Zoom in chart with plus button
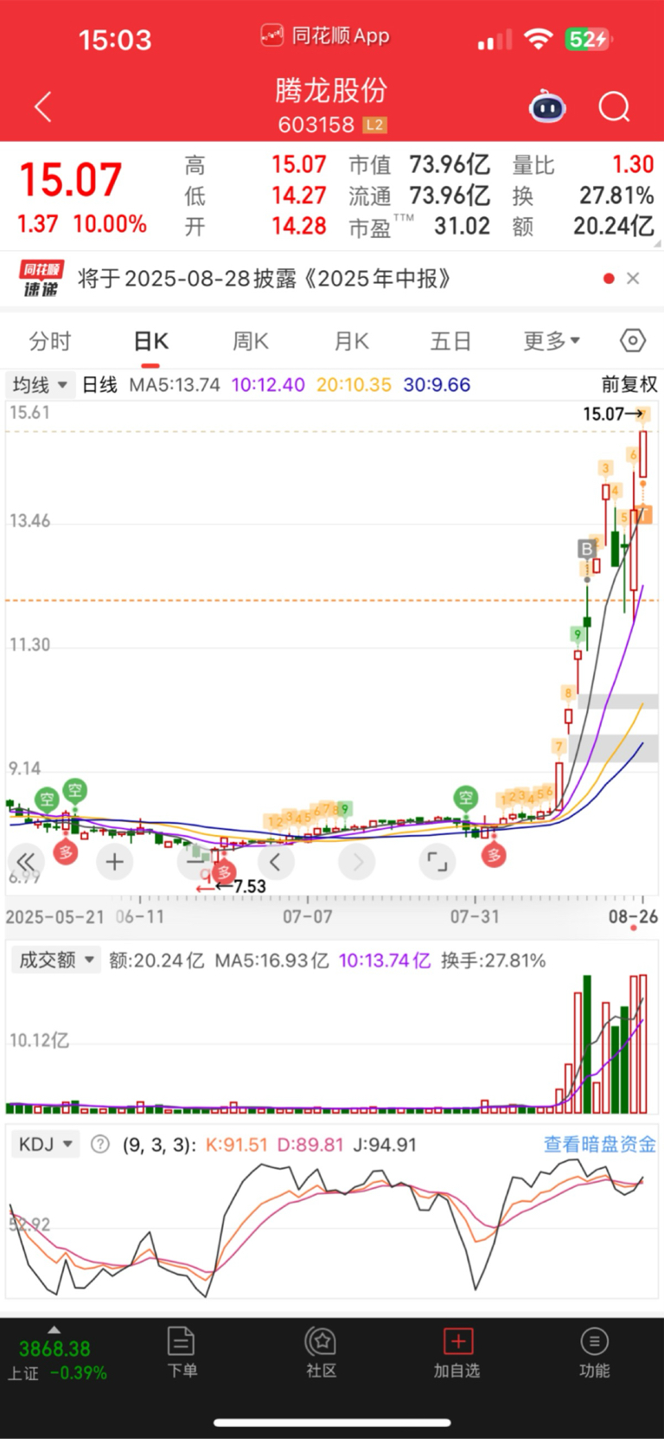Screen dimensions: 664x1439 coord(114,861)
